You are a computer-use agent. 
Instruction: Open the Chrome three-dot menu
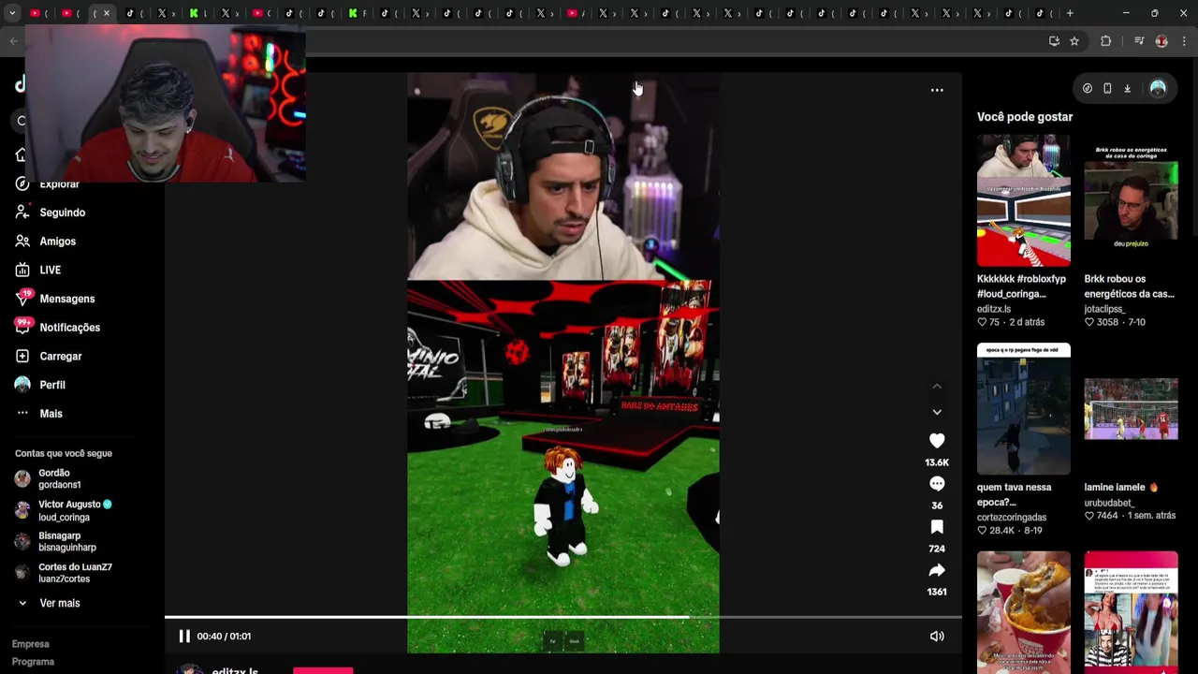(1184, 41)
